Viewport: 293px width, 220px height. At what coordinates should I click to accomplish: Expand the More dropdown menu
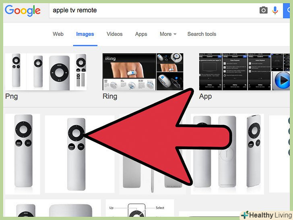(x=168, y=34)
